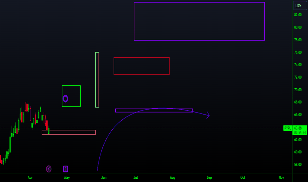Click the 58.00 price axis label
The height and width of the screenshot is (182, 308).
(298, 165)
